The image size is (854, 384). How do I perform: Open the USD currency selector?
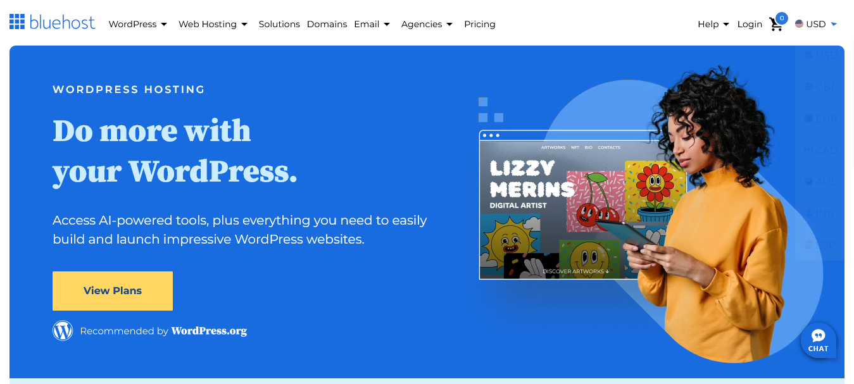(x=816, y=24)
